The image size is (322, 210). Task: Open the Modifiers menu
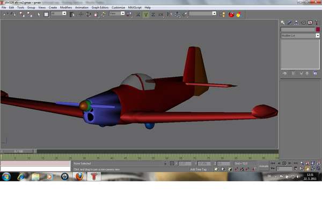click(x=66, y=8)
